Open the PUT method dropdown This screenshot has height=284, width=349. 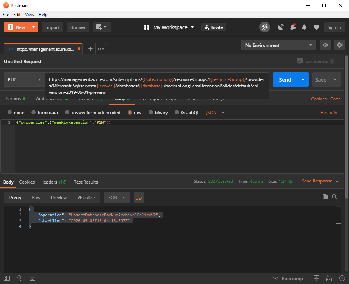[25, 79]
